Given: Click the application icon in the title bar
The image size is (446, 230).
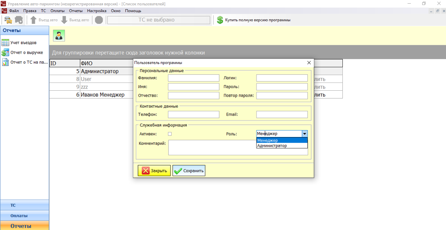Looking at the screenshot, I should click(x=3, y=4).
